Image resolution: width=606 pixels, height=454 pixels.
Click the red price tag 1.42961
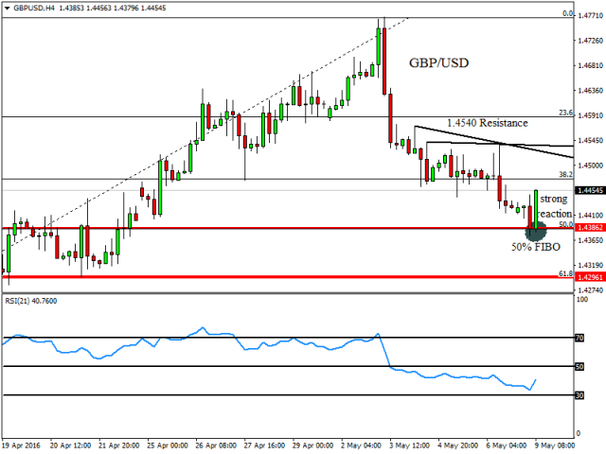(x=590, y=277)
